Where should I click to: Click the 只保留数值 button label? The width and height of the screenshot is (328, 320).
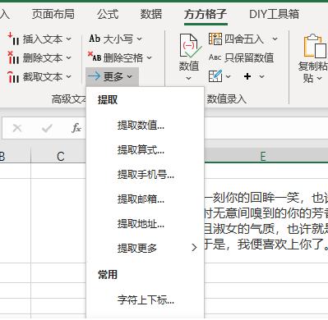(x=249, y=57)
